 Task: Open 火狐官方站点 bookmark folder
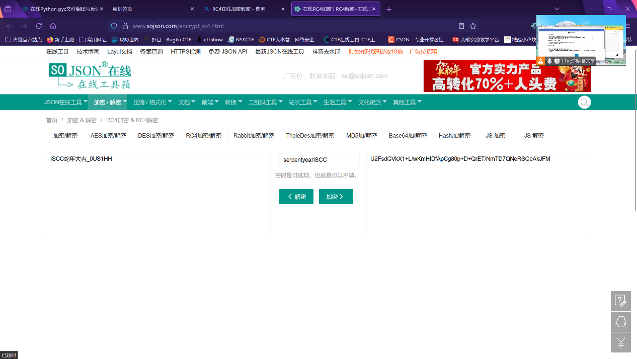pos(24,39)
